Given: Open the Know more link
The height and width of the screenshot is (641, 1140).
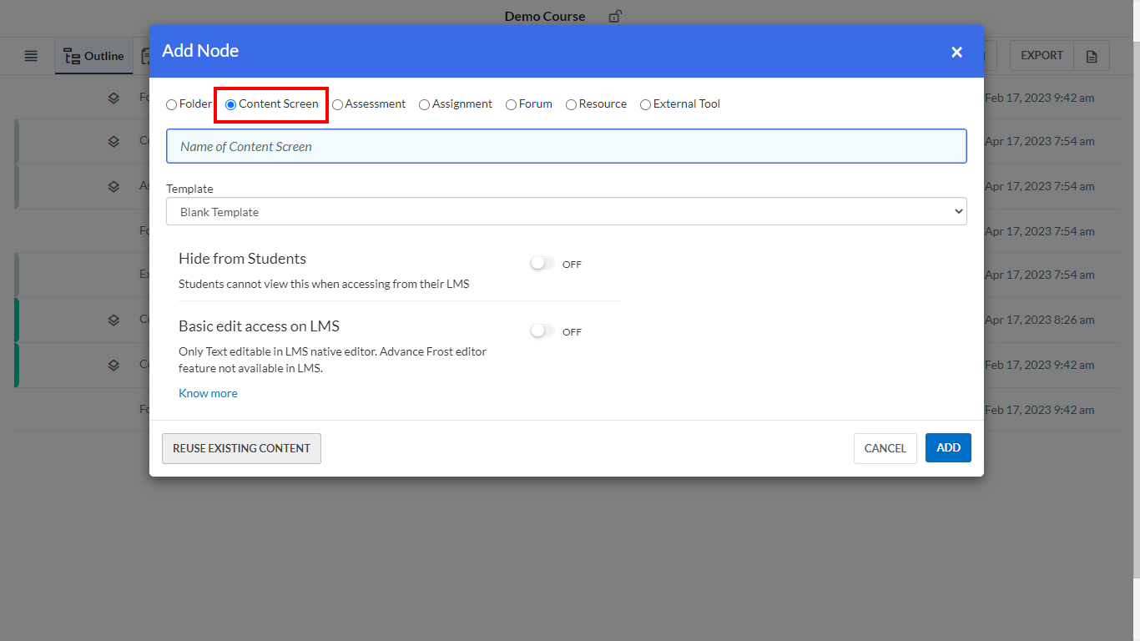Looking at the screenshot, I should [208, 393].
